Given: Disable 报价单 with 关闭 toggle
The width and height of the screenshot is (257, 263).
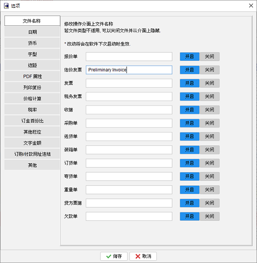Looking at the screenshot, I should click(x=209, y=57).
